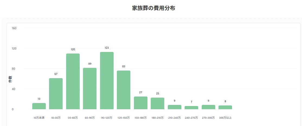Click the 270-300万 bar
Image resolution: width=302 pixels, height=126 pixels.
(x=208, y=107)
